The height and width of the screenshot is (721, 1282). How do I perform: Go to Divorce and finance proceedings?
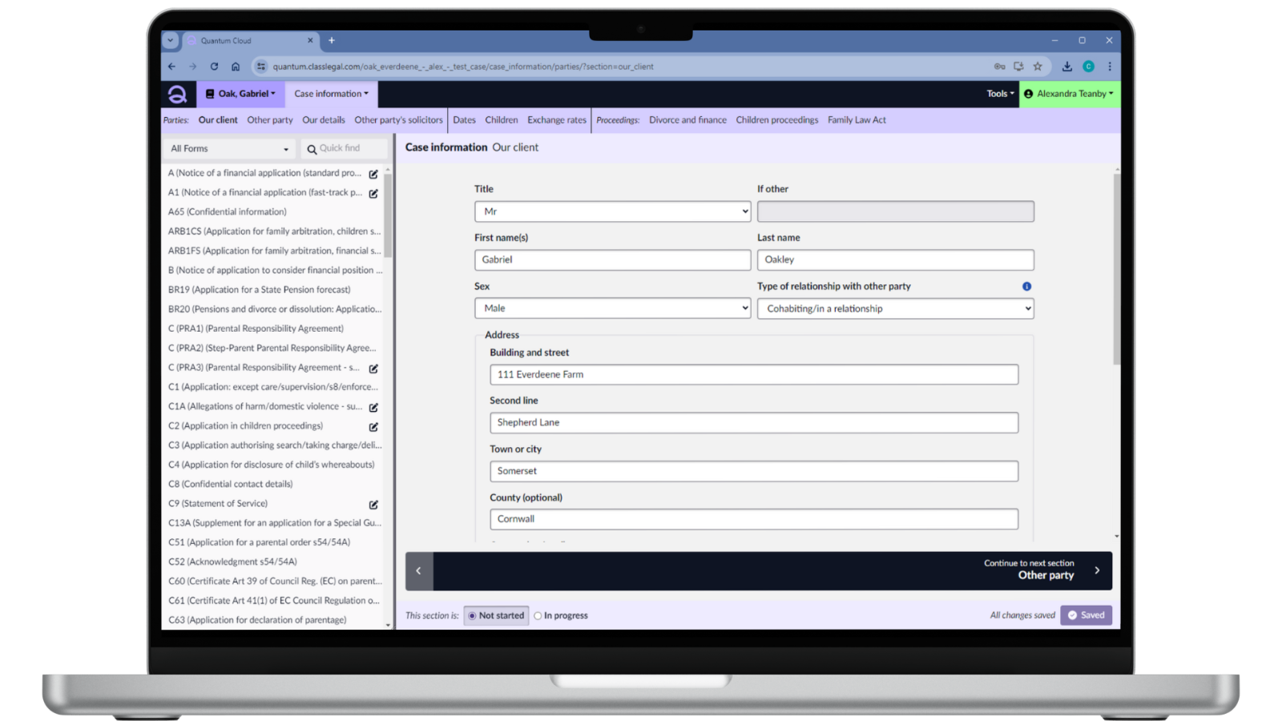pos(687,120)
